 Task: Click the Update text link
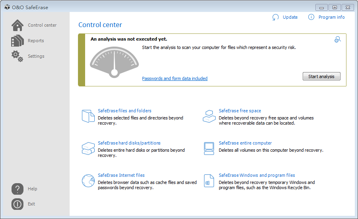coord(290,17)
